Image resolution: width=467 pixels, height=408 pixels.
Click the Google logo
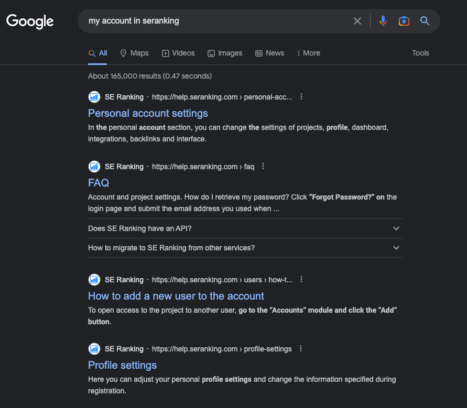[30, 21]
